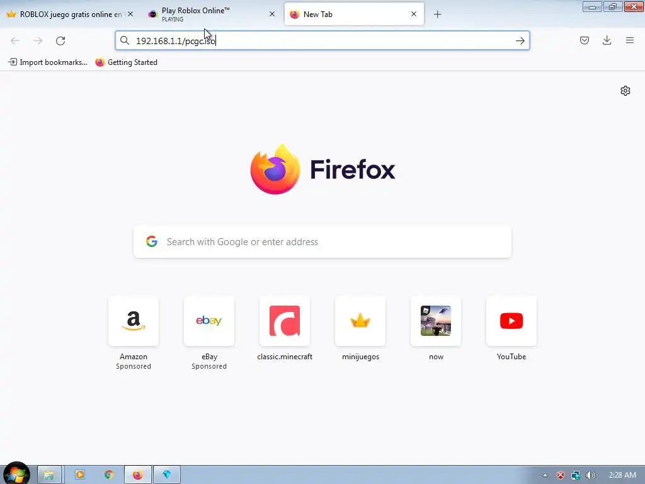The image size is (645, 484).
Task: Click the Google logo in search box
Action: 152,241
